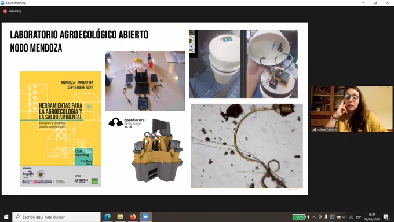Click the GOSH logo on the poster

81,180
